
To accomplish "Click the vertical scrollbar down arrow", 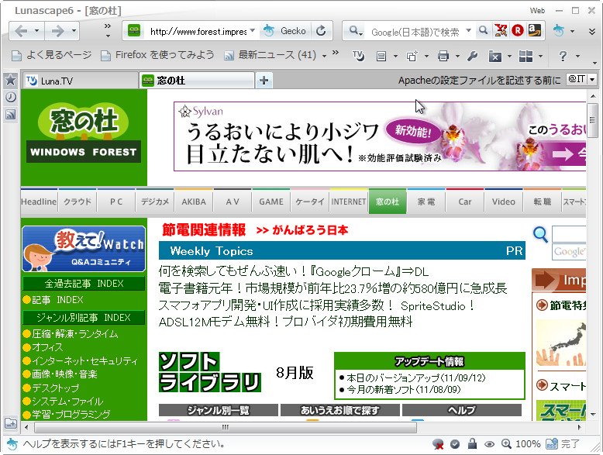I will pos(593,414).
